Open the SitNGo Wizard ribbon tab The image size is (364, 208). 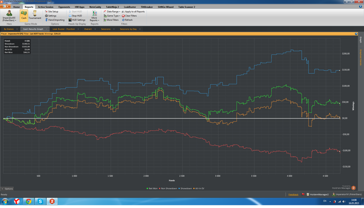pos(165,7)
